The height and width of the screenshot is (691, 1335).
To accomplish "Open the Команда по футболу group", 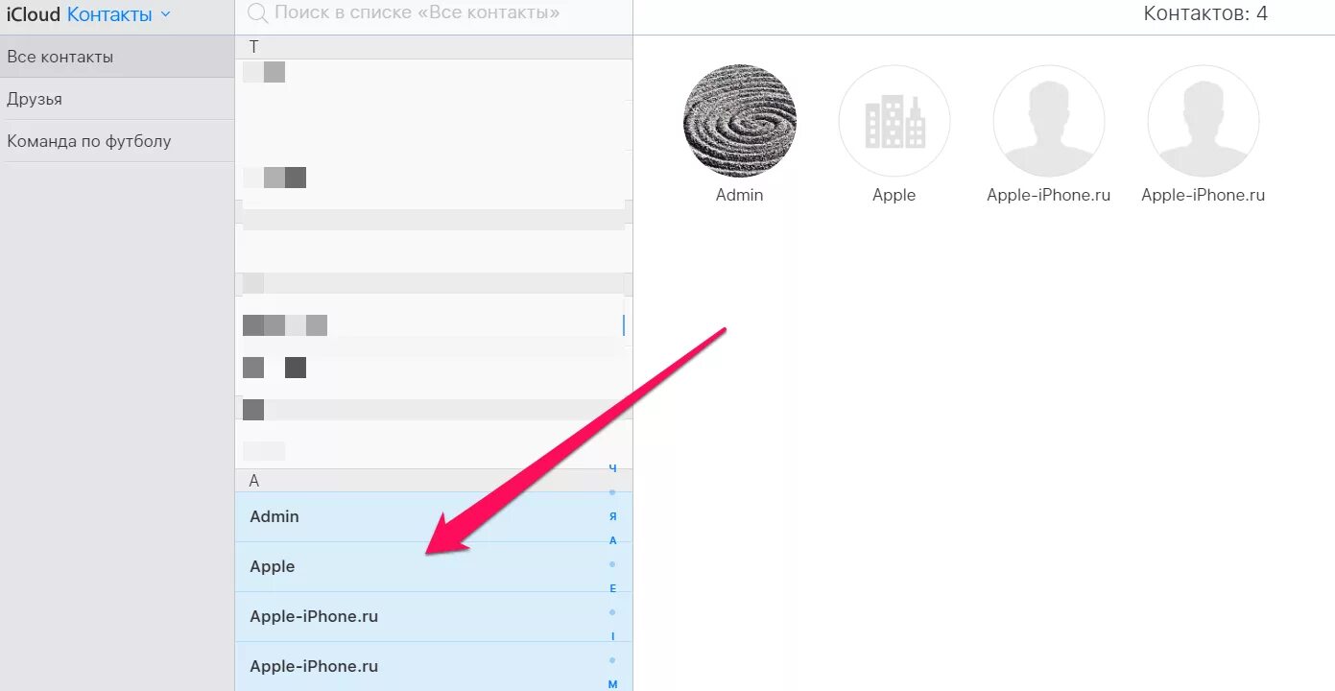I will pyautogui.click(x=117, y=141).
